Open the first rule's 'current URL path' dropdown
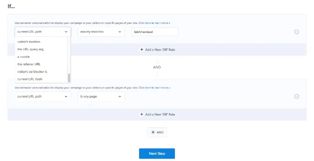This screenshot has width=314, height=161. [43, 32]
